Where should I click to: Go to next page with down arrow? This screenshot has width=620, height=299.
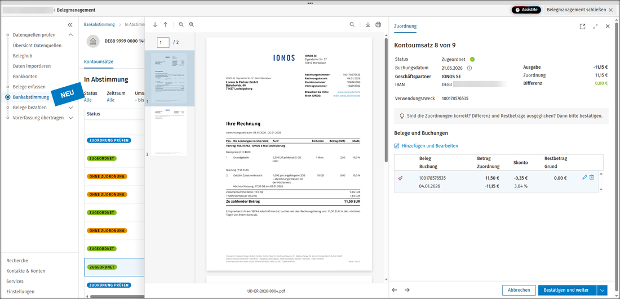155,24
